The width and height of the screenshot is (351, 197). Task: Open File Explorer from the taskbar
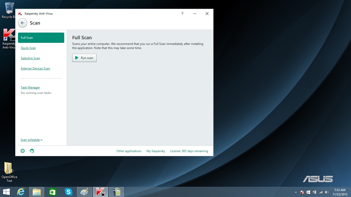[37, 192]
